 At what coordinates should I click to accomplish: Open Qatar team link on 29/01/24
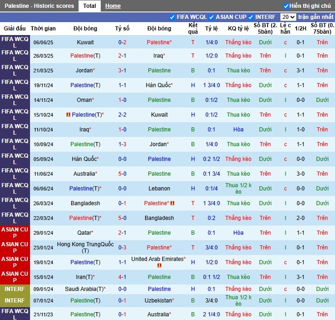click(x=85, y=232)
